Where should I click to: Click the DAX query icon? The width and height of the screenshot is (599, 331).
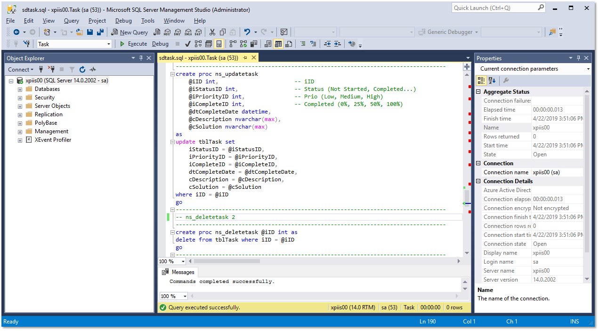198,32
